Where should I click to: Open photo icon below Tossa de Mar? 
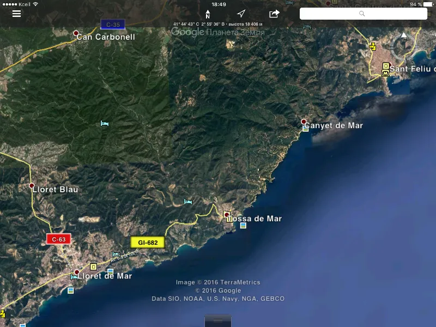pos(243,226)
